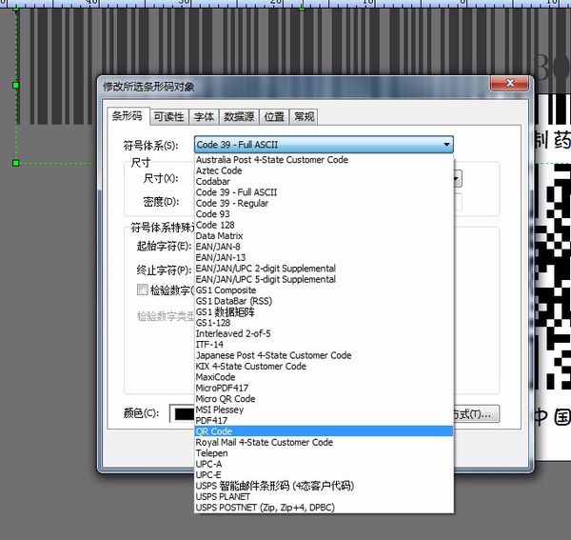Switch to the 条形码 tab

pos(128,116)
